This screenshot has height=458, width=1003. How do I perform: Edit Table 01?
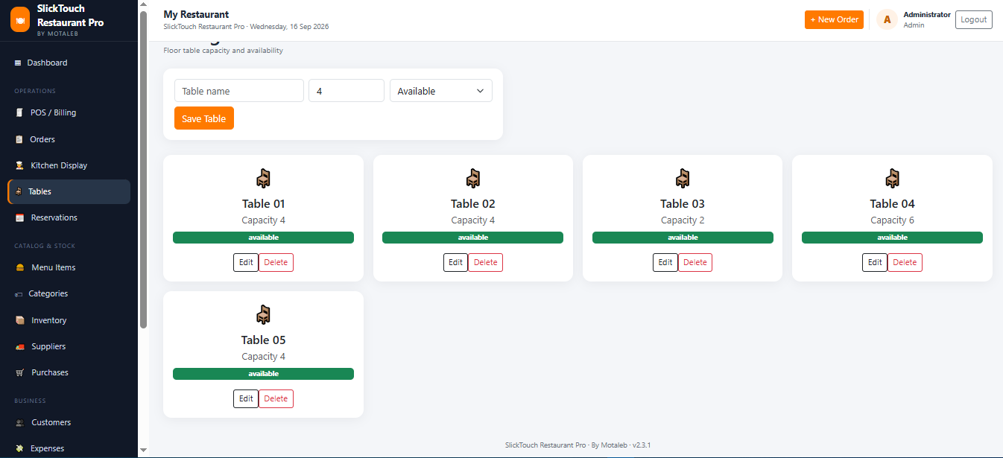pyautogui.click(x=246, y=262)
